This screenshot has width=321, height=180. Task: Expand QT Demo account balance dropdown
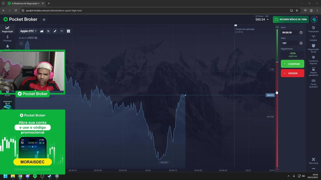point(262,19)
